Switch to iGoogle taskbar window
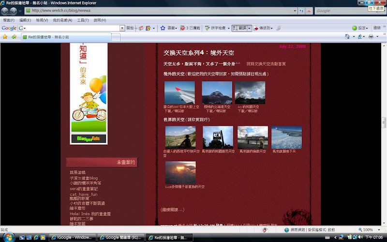This screenshot has height=242, width=387. (x=72, y=238)
